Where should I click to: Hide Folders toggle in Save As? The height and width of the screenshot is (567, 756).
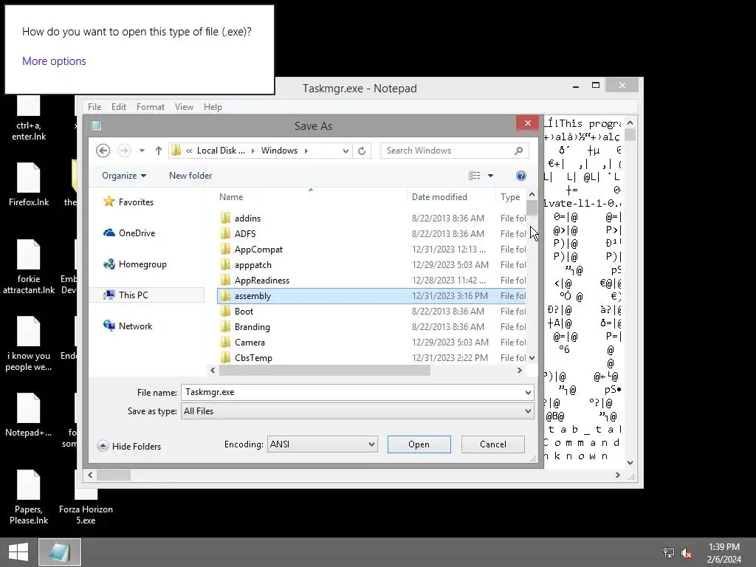[129, 447]
